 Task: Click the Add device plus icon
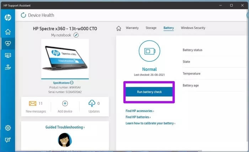tap(65, 103)
